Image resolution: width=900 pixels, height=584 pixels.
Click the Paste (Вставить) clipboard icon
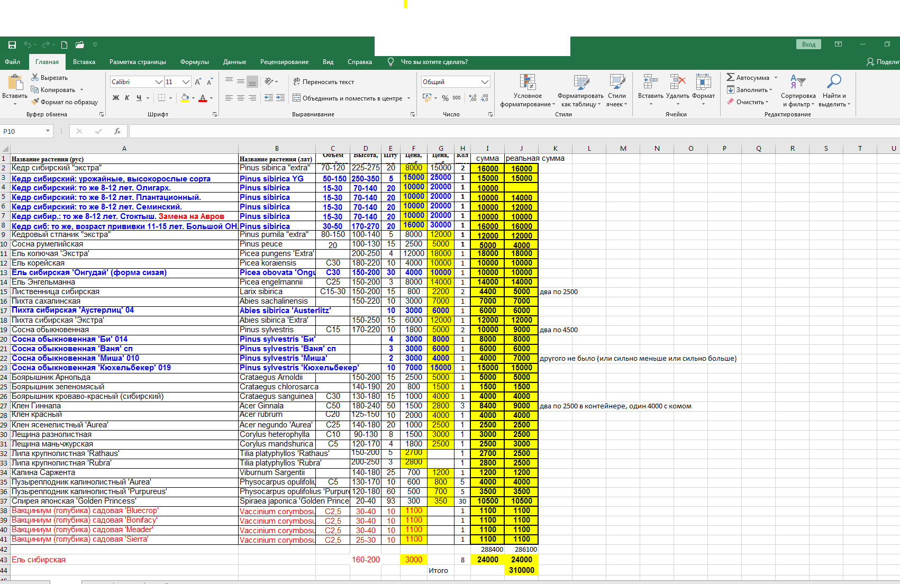[15, 83]
